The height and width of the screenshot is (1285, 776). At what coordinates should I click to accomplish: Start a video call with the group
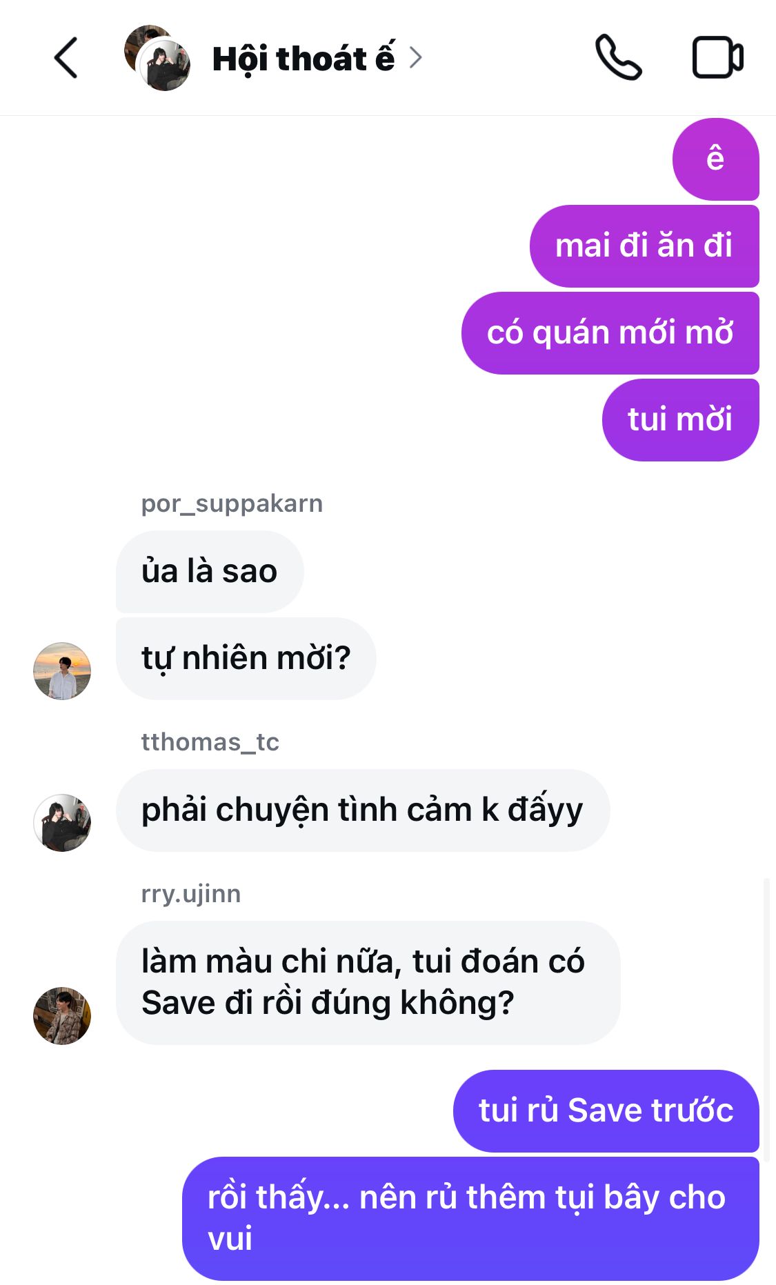point(717,58)
